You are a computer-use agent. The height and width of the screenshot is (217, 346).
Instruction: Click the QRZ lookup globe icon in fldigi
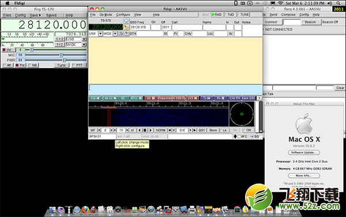pyautogui.click(x=126, y=21)
